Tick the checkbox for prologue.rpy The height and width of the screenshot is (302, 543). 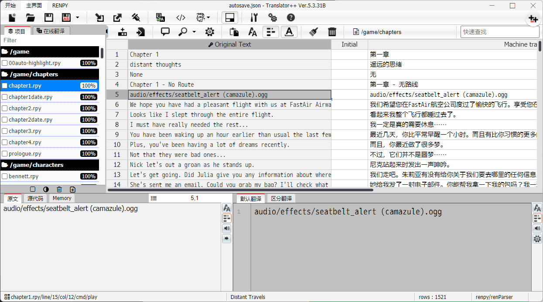(5, 154)
